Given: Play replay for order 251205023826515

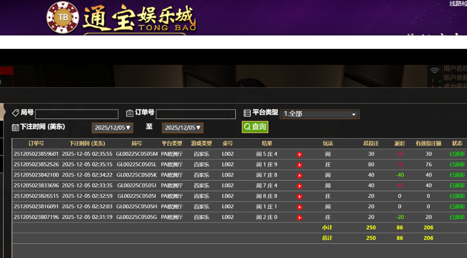Looking at the screenshot, I should coord(299,196).
